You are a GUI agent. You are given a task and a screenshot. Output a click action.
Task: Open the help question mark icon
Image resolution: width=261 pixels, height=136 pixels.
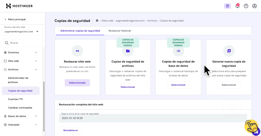[246, 6]
